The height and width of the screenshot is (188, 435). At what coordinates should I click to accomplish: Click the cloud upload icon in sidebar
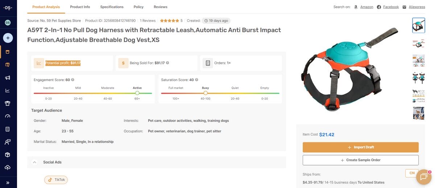pyautogui.click(x=8, y=167)
